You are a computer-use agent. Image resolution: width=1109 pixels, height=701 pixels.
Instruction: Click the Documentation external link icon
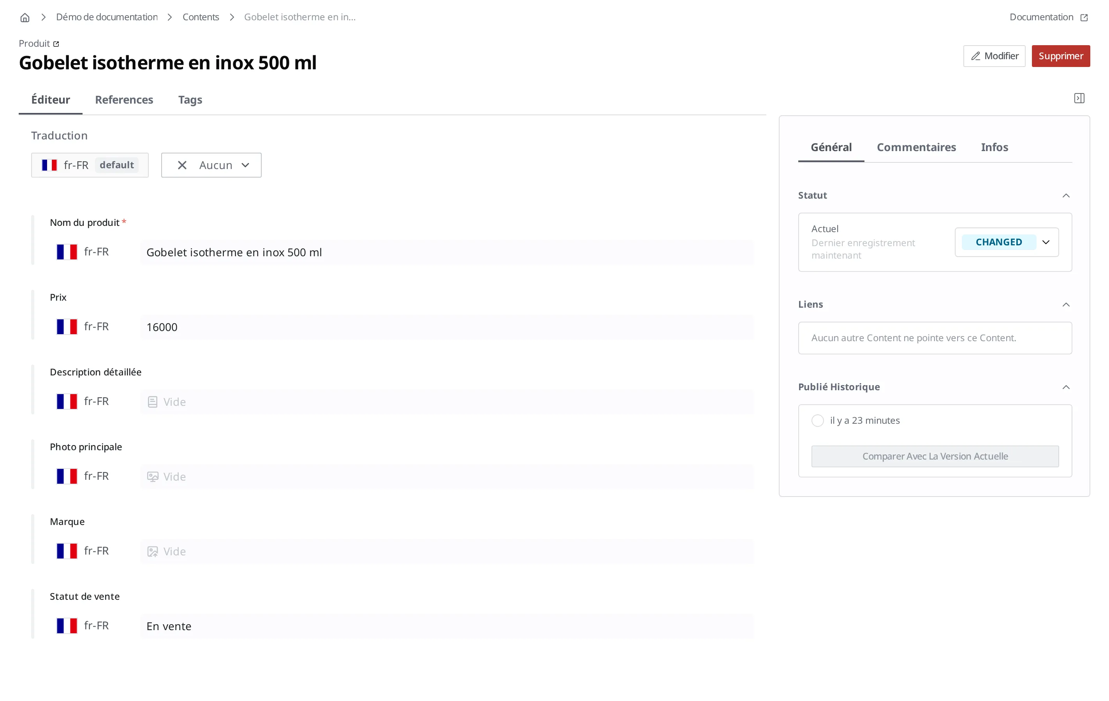pyautogui.click(x=1084, y=18)
